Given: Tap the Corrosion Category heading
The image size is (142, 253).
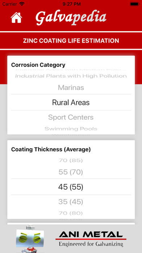Looking at the screenshot, I should click(x=38, y=65).
